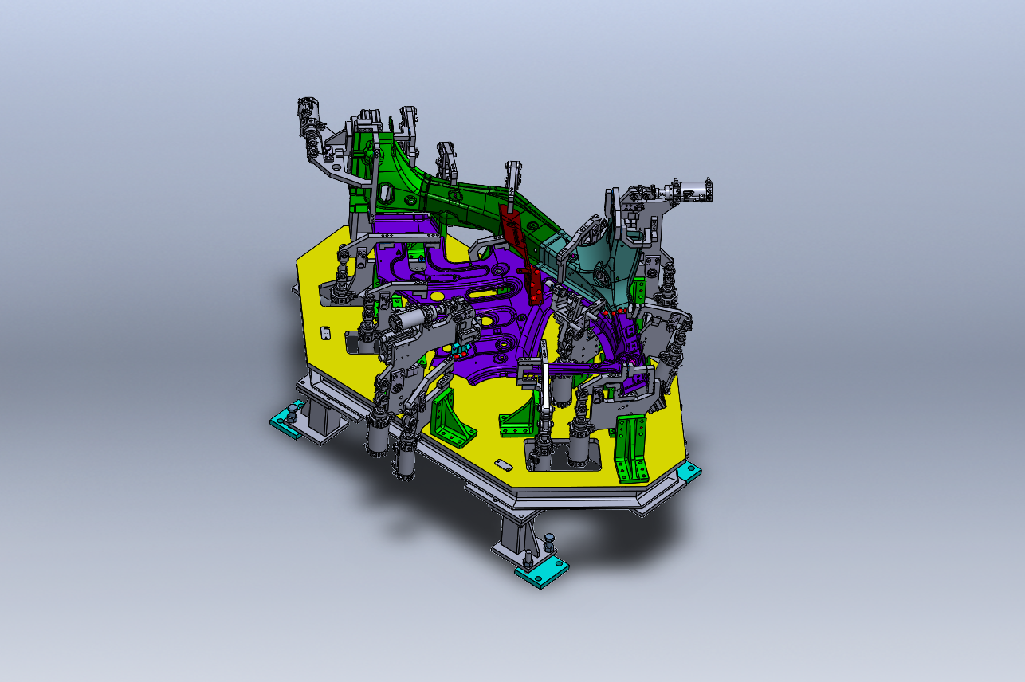Click the cyan foot pad at bottom front

tap(542, 572)
